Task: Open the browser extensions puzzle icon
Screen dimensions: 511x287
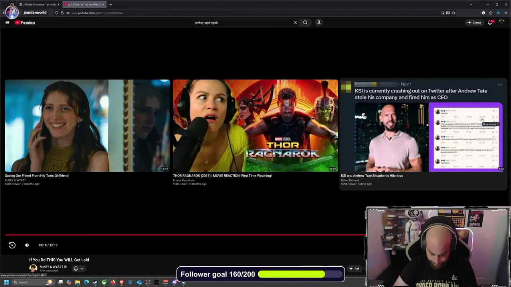Action: pyautogui.click(x=491, y=13)
